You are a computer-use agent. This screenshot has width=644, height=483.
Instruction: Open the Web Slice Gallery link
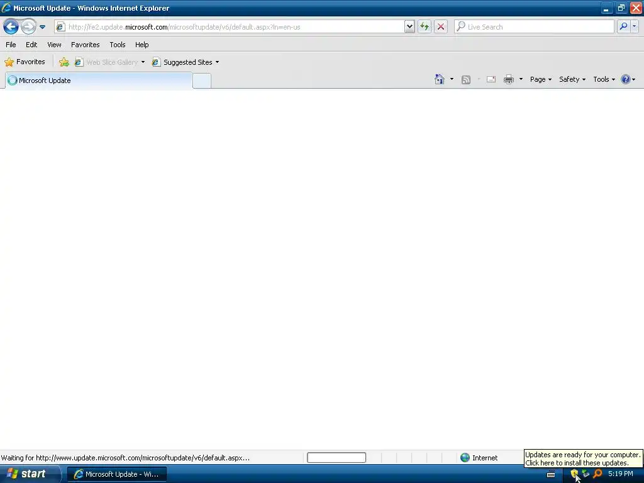click(106, 62)
